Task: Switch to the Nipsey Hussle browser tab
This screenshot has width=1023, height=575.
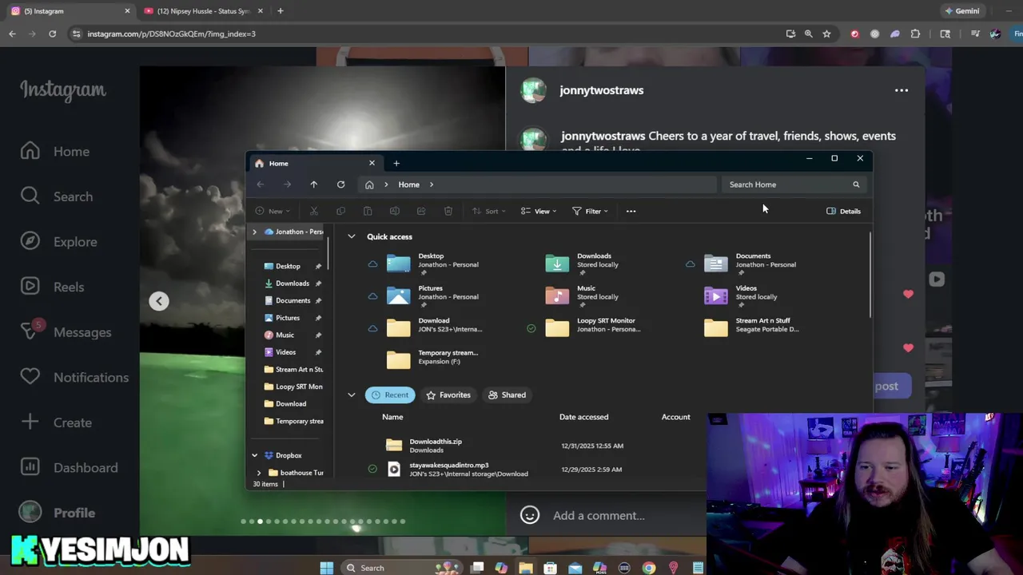Action: point(204,11)
